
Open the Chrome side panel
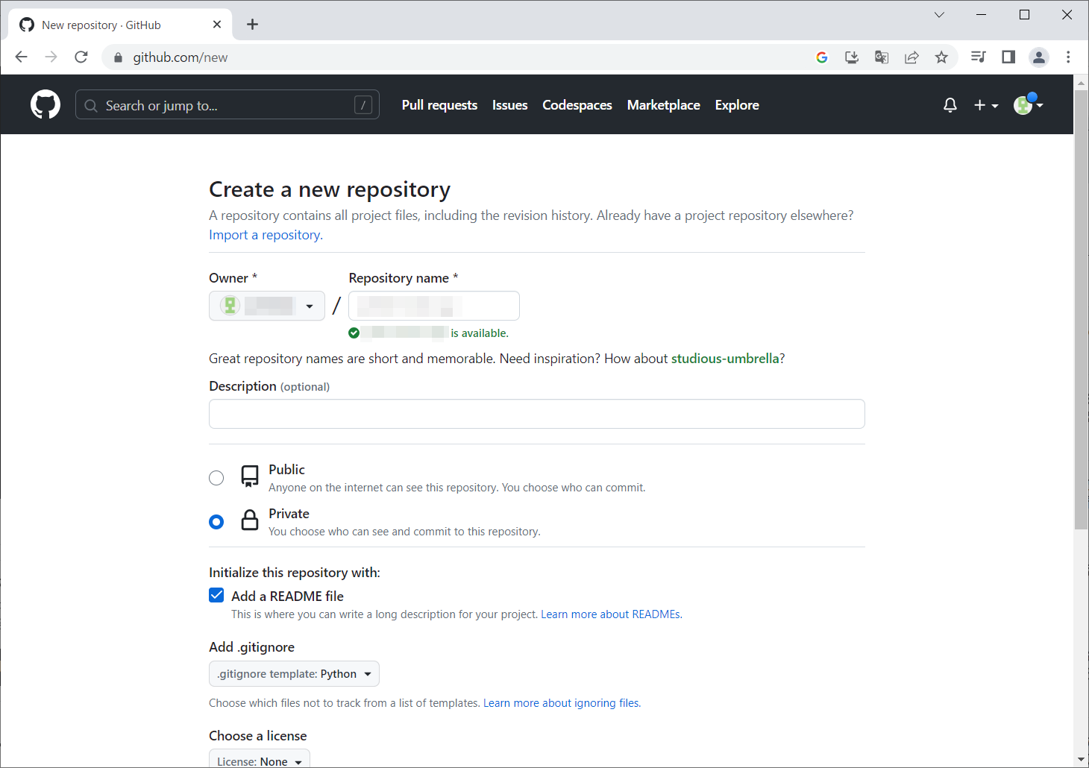pos(1008,57)
